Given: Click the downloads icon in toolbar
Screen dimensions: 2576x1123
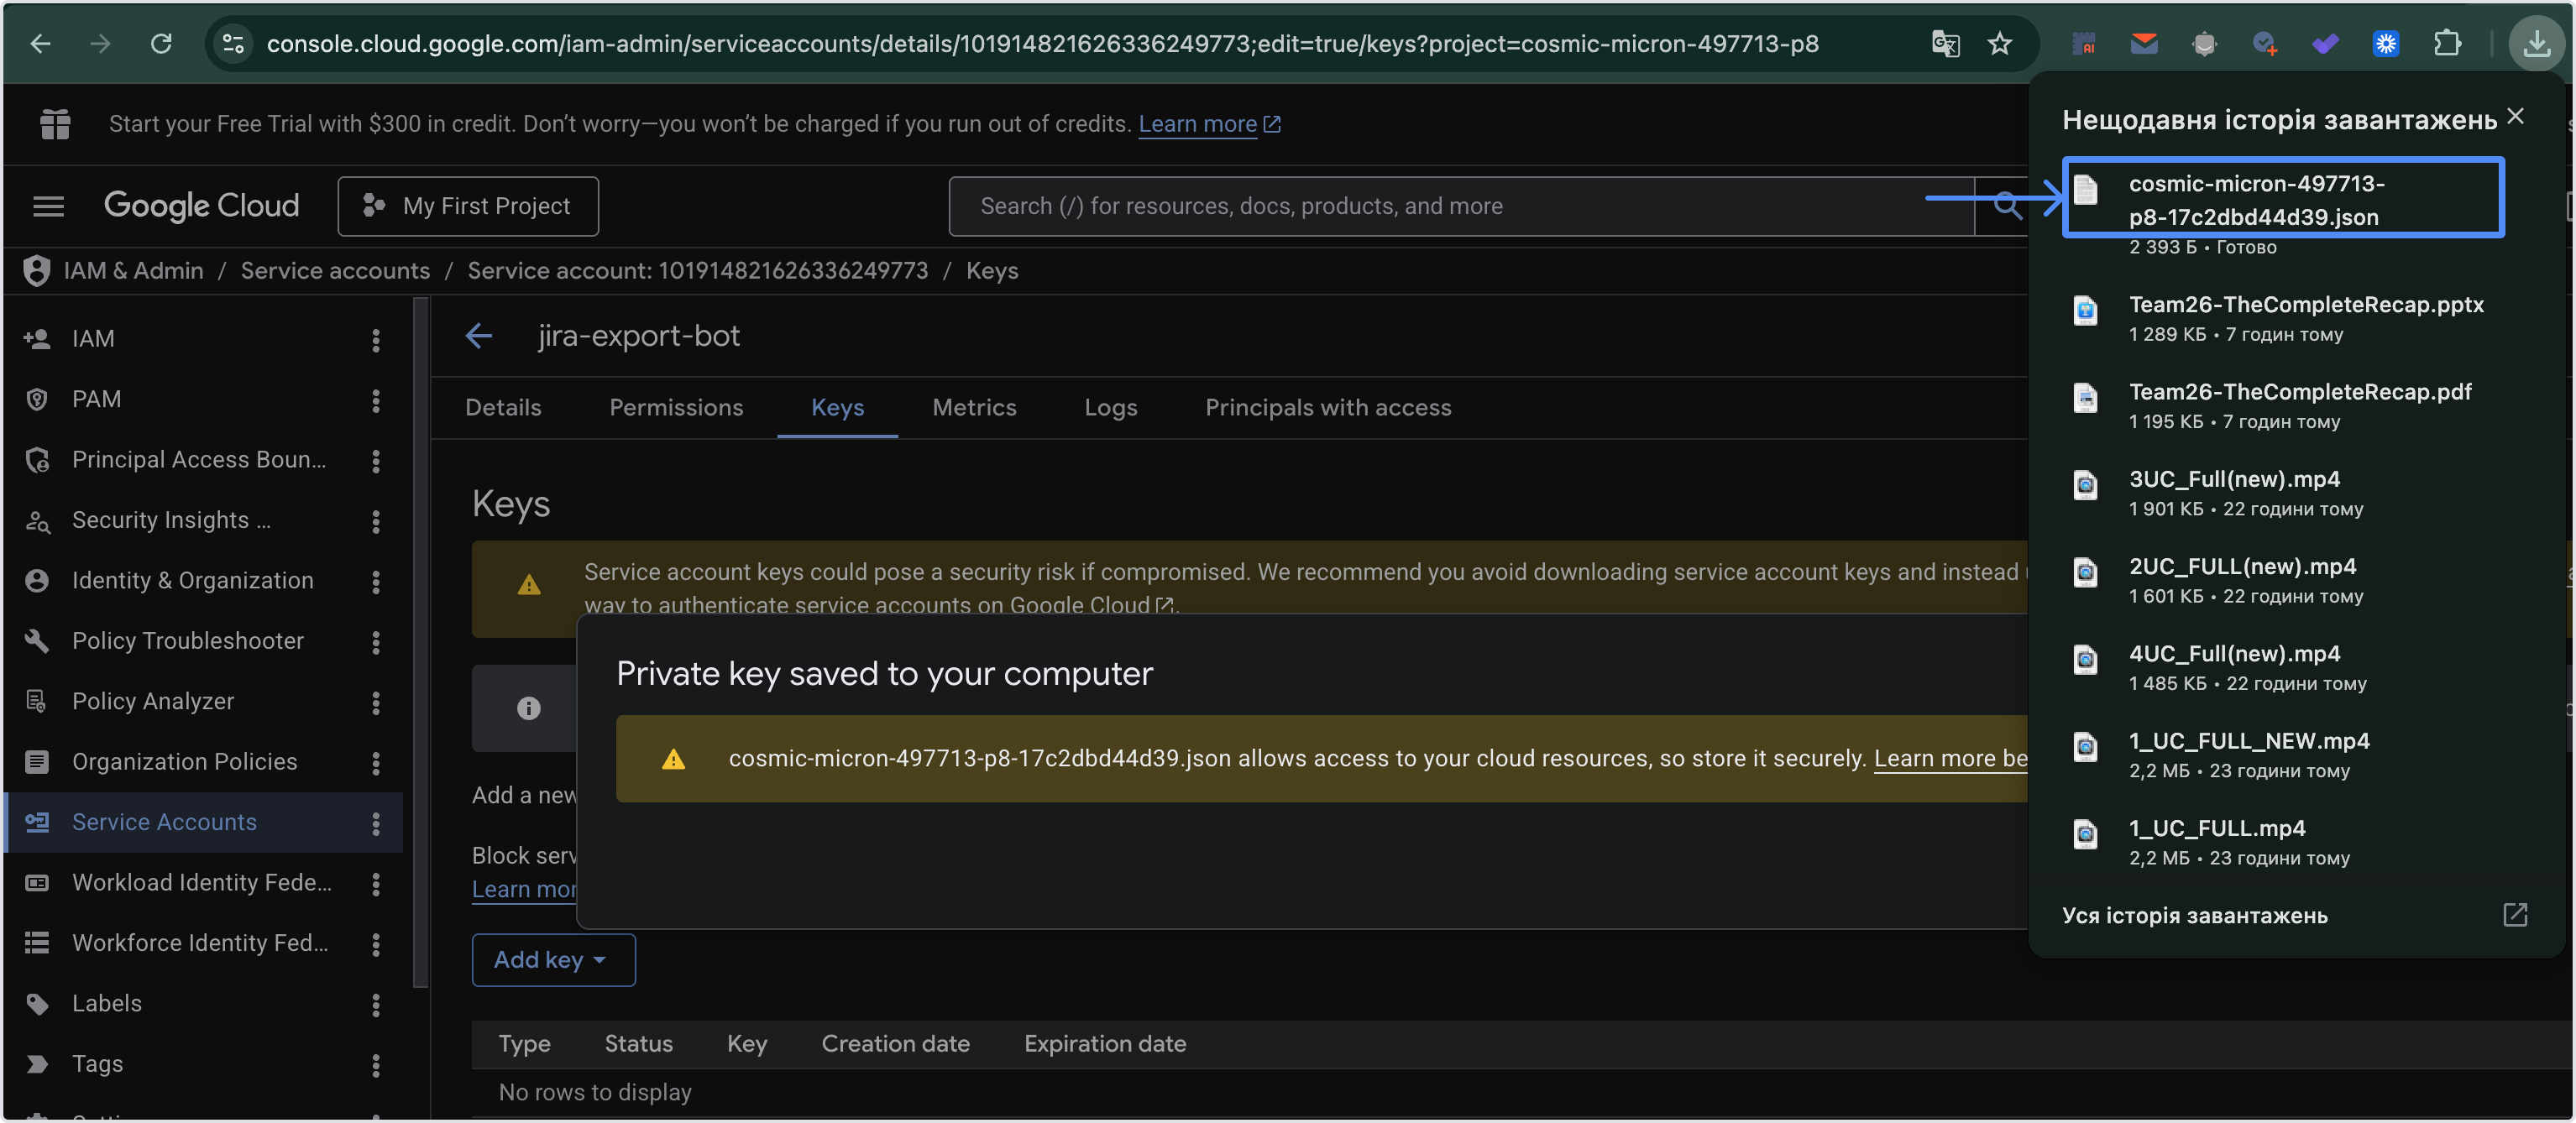Looking at the screenshot, I should pos(2536,43).
